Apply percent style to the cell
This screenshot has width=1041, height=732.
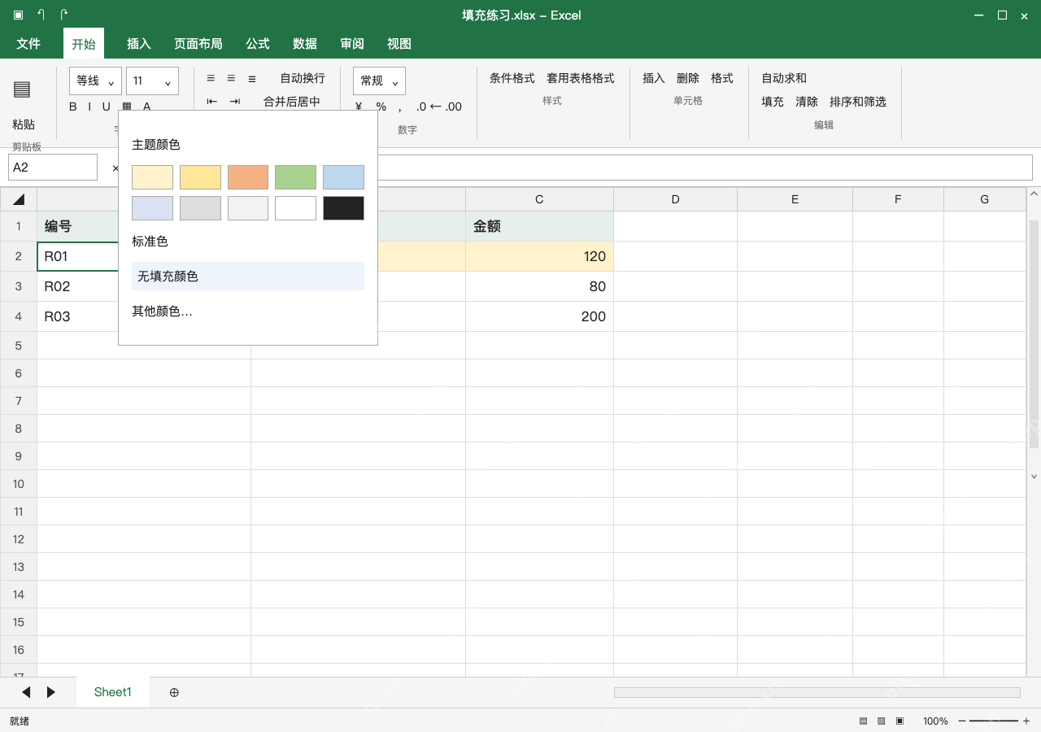tap(381, 107)
